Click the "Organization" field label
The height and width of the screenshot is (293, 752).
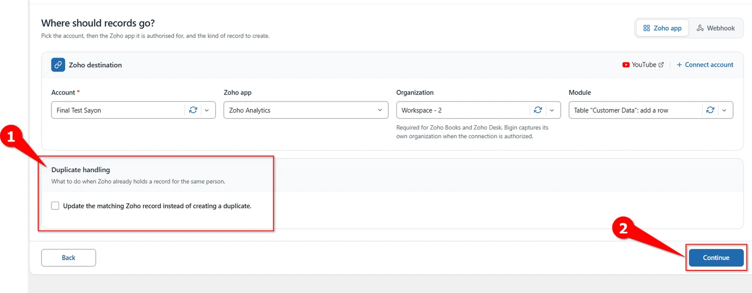[x=415, y=92]
